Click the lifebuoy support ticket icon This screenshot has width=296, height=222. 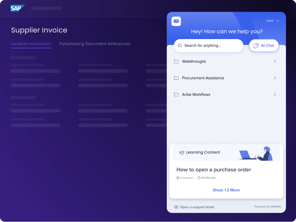pyautogui.click(x=176, y=207)
